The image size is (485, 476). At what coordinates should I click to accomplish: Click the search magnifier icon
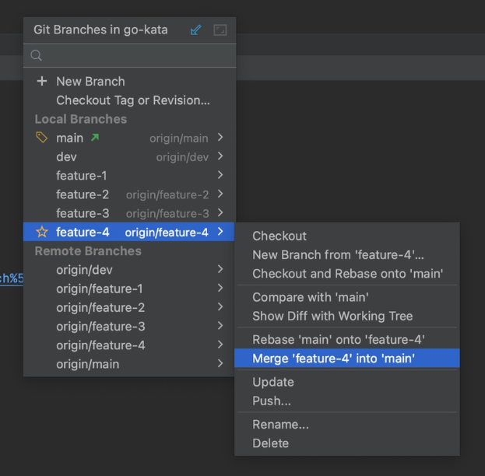[37, 55]
